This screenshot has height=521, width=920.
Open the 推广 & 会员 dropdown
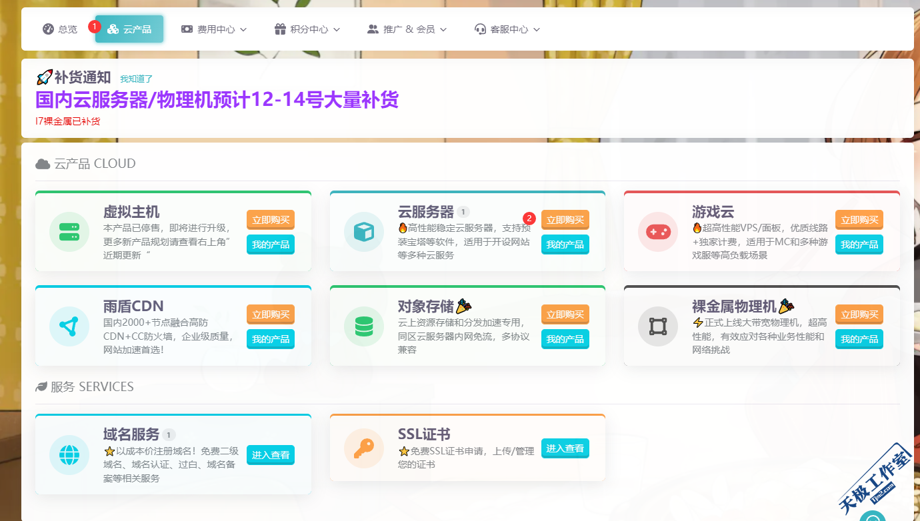coord(407,29)
